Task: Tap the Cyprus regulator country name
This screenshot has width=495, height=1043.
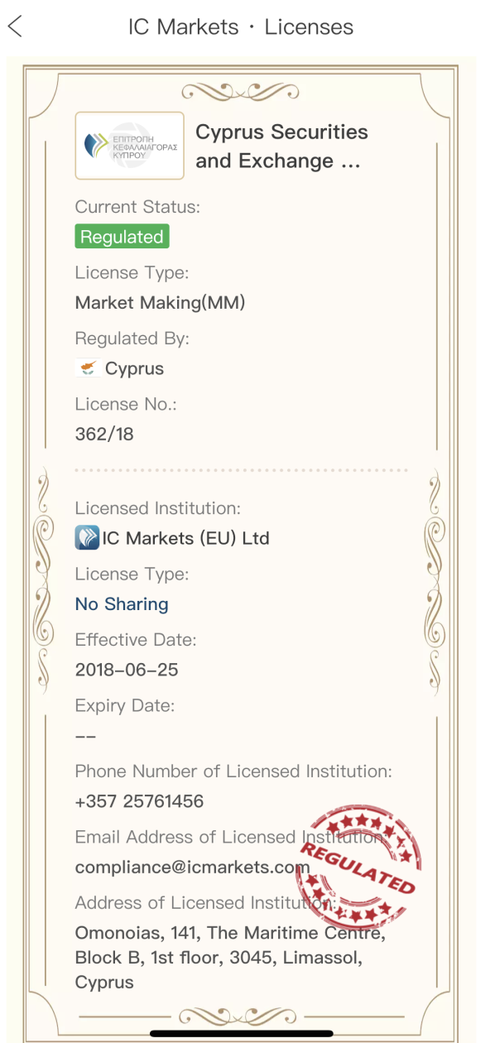Action: tap(134, 369)
